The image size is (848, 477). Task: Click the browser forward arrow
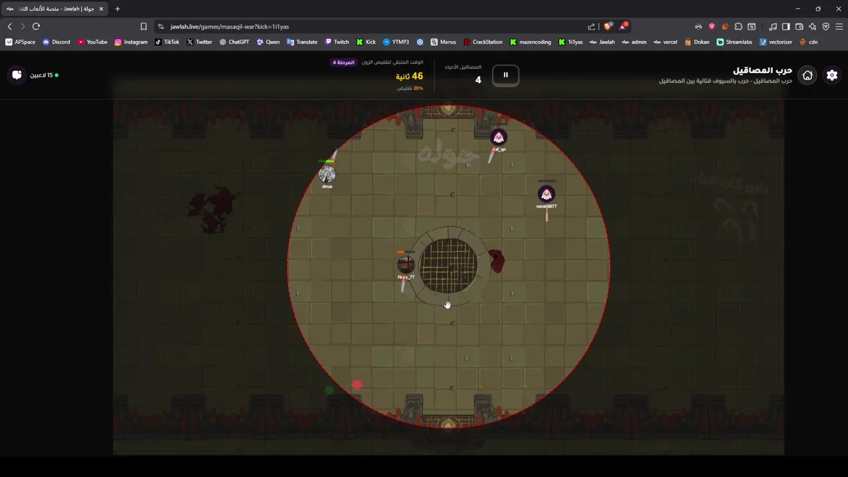tap(23, 26)
